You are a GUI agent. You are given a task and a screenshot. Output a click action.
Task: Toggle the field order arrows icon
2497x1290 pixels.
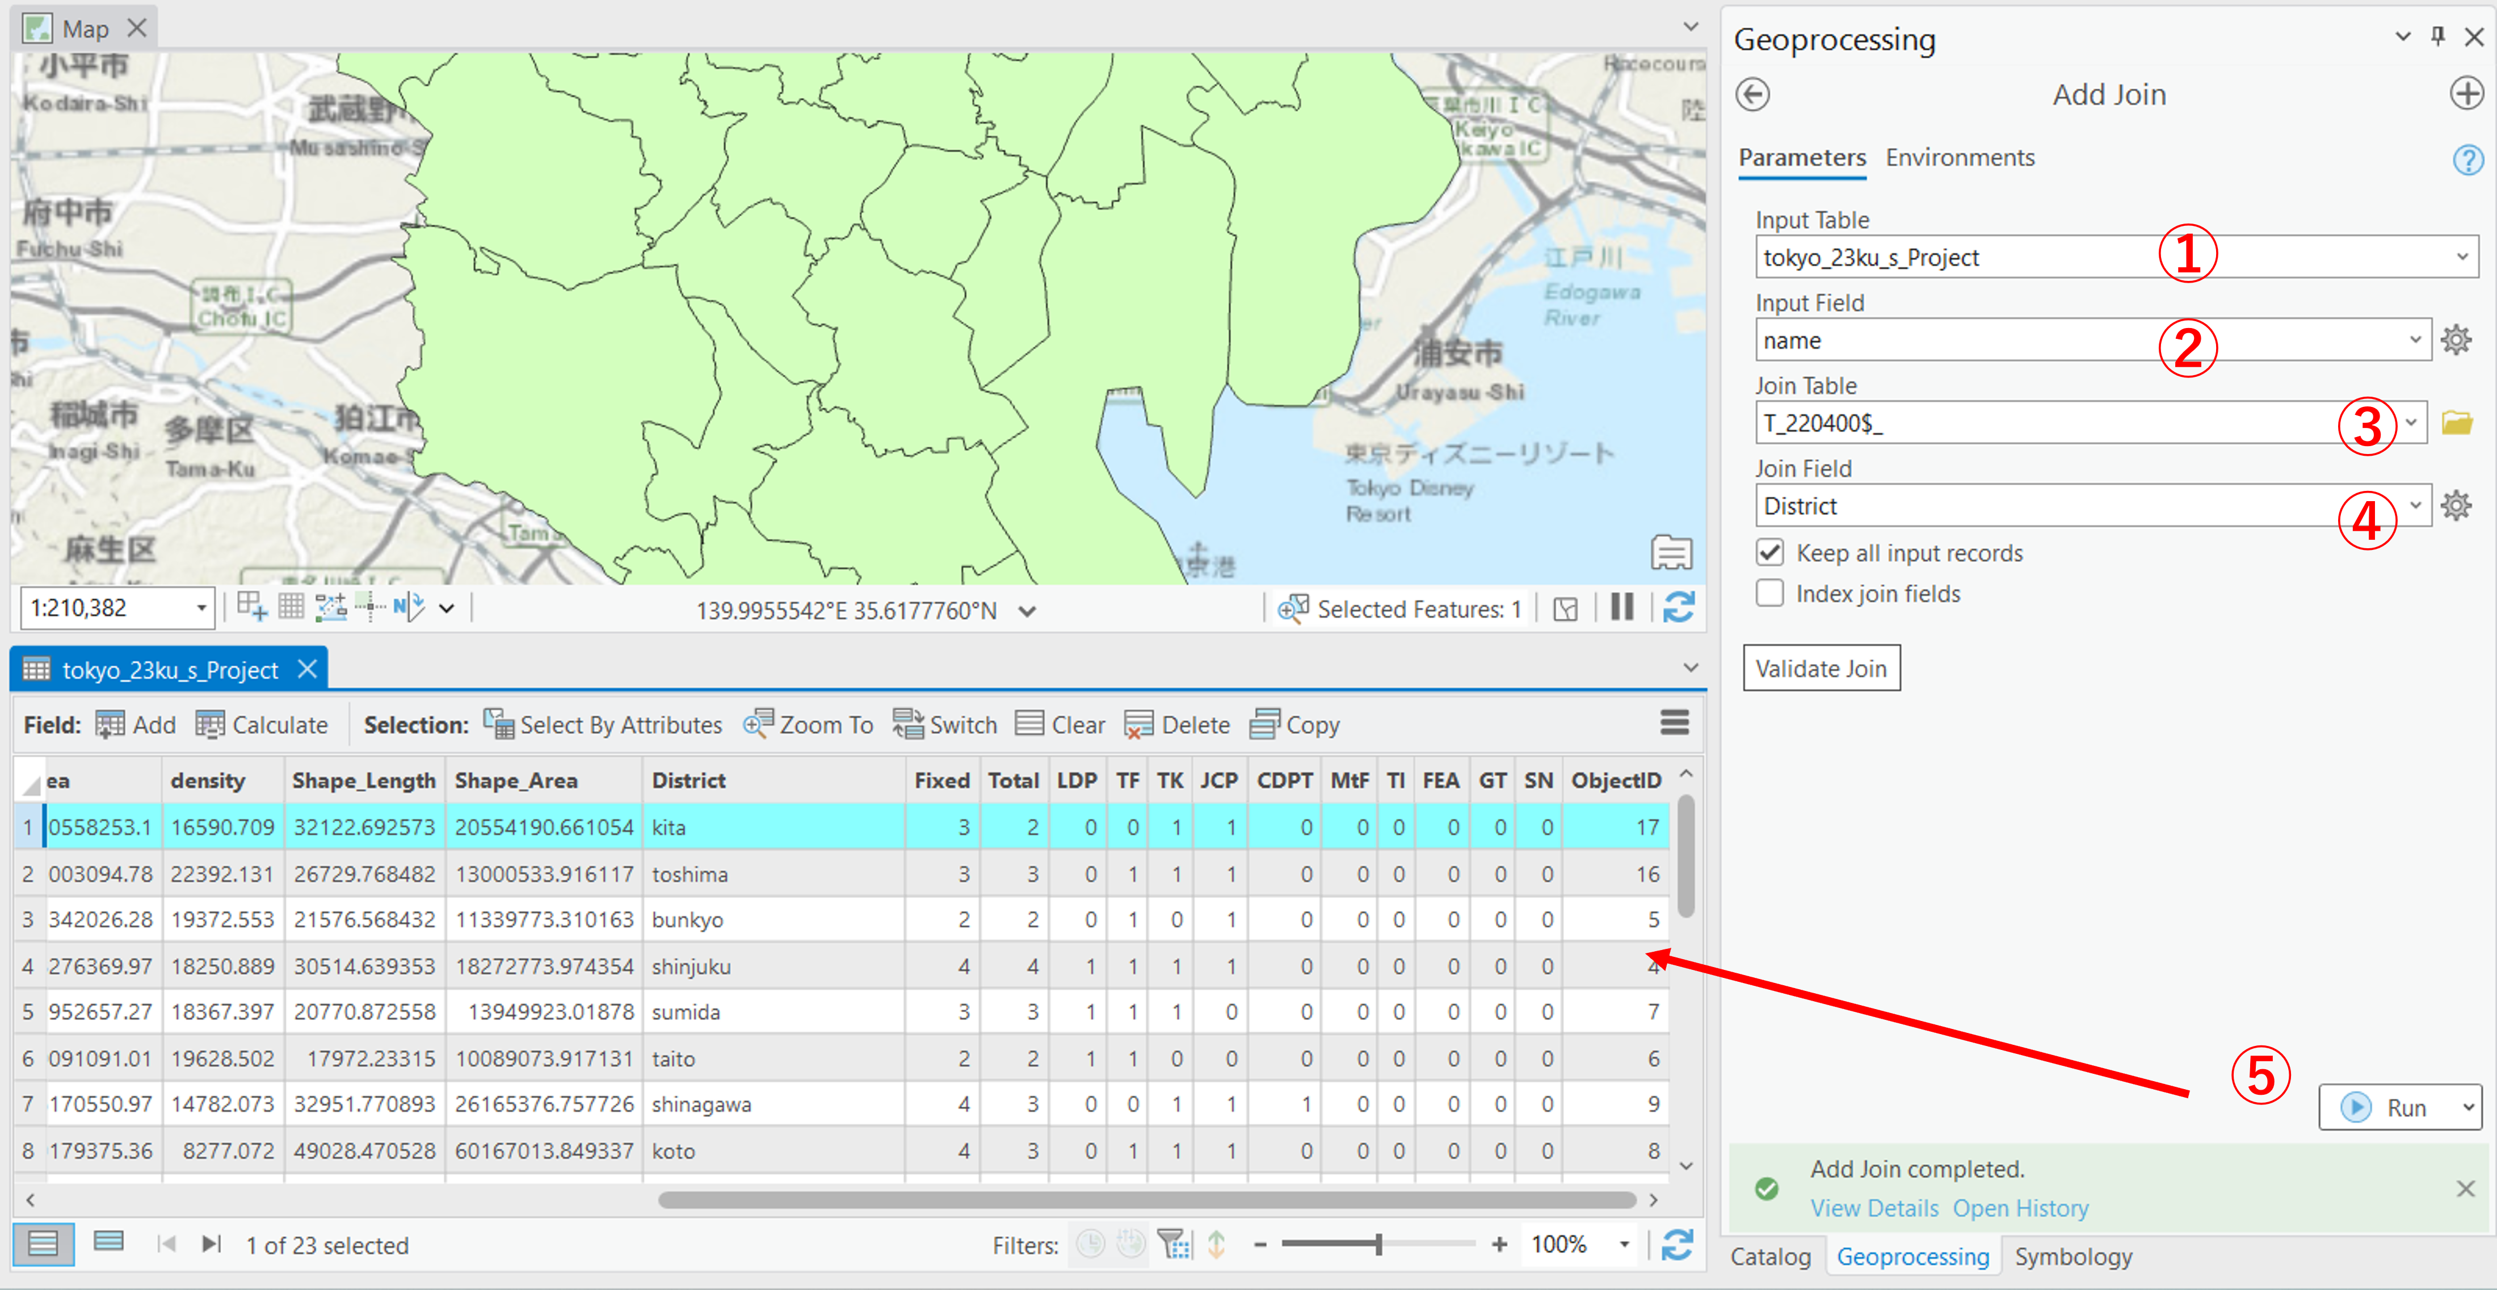pos(1217,1243)
